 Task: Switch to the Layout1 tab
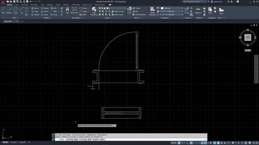click(13, 142)
